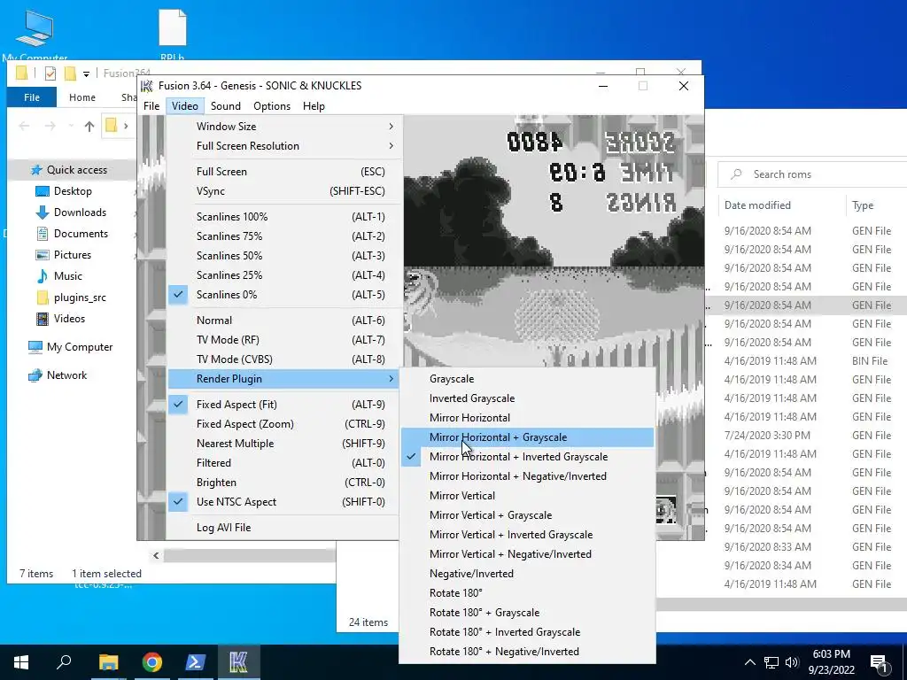Image resolution: width=907 pixels, height=680 pixels.
Task: Select Rotate 180° + Negative/Inverted plugin
Action: coord(528,652)
